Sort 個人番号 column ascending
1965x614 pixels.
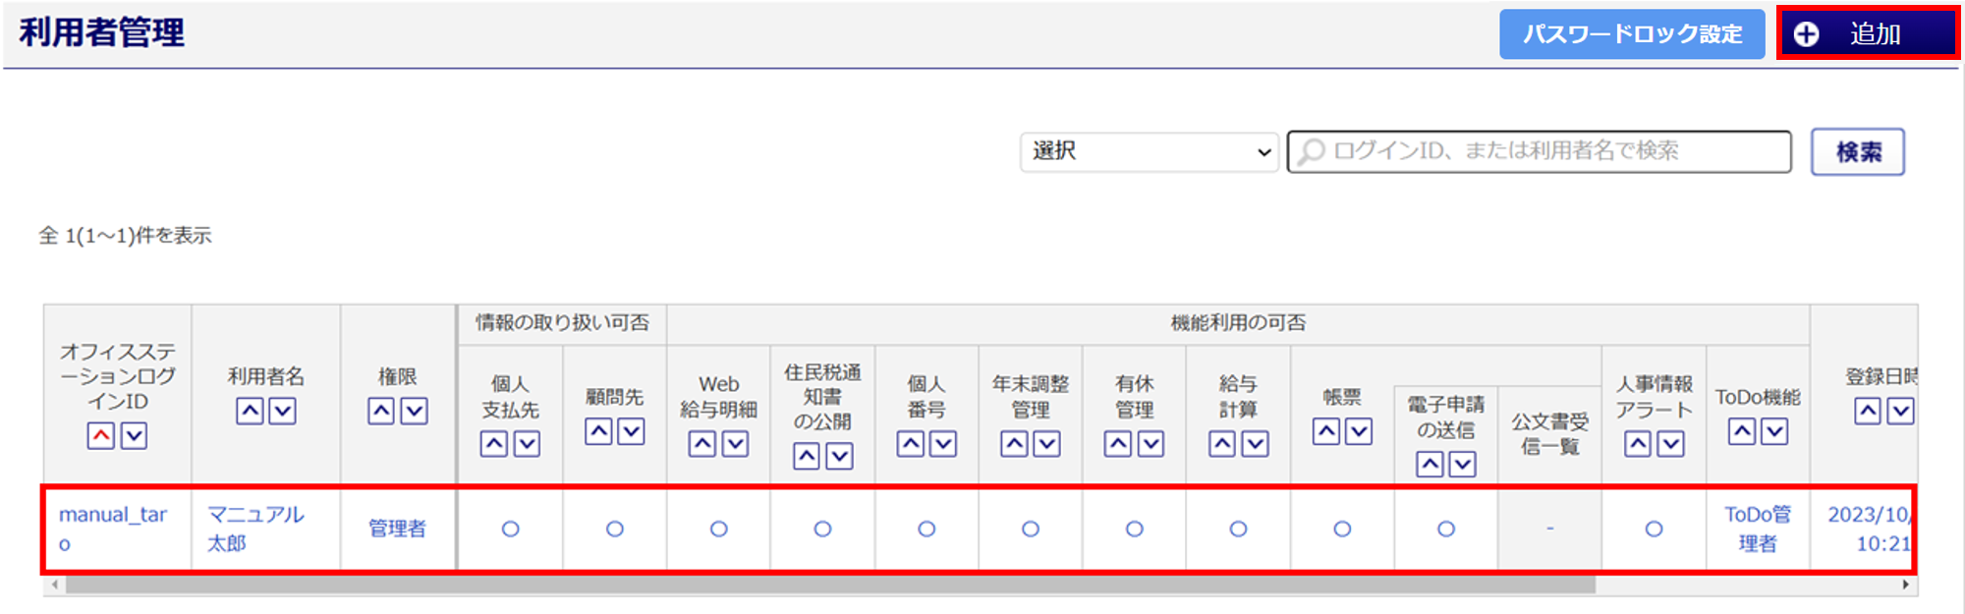click(911, 445)
